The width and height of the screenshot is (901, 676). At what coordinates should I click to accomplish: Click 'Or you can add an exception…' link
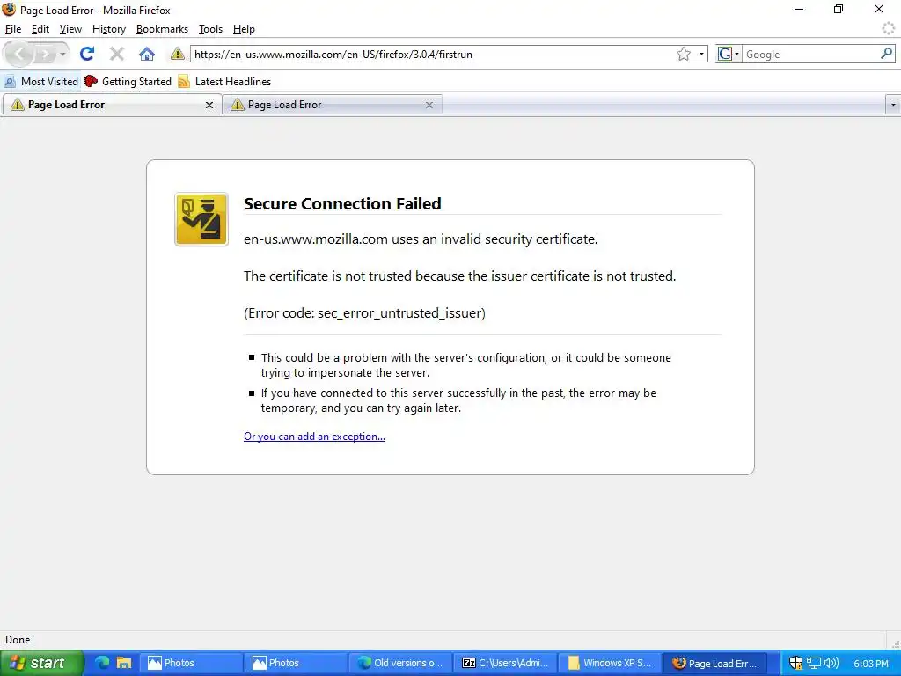[x=314, y=437]
